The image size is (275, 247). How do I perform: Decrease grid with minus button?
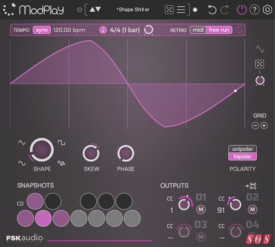pos(255,125)
